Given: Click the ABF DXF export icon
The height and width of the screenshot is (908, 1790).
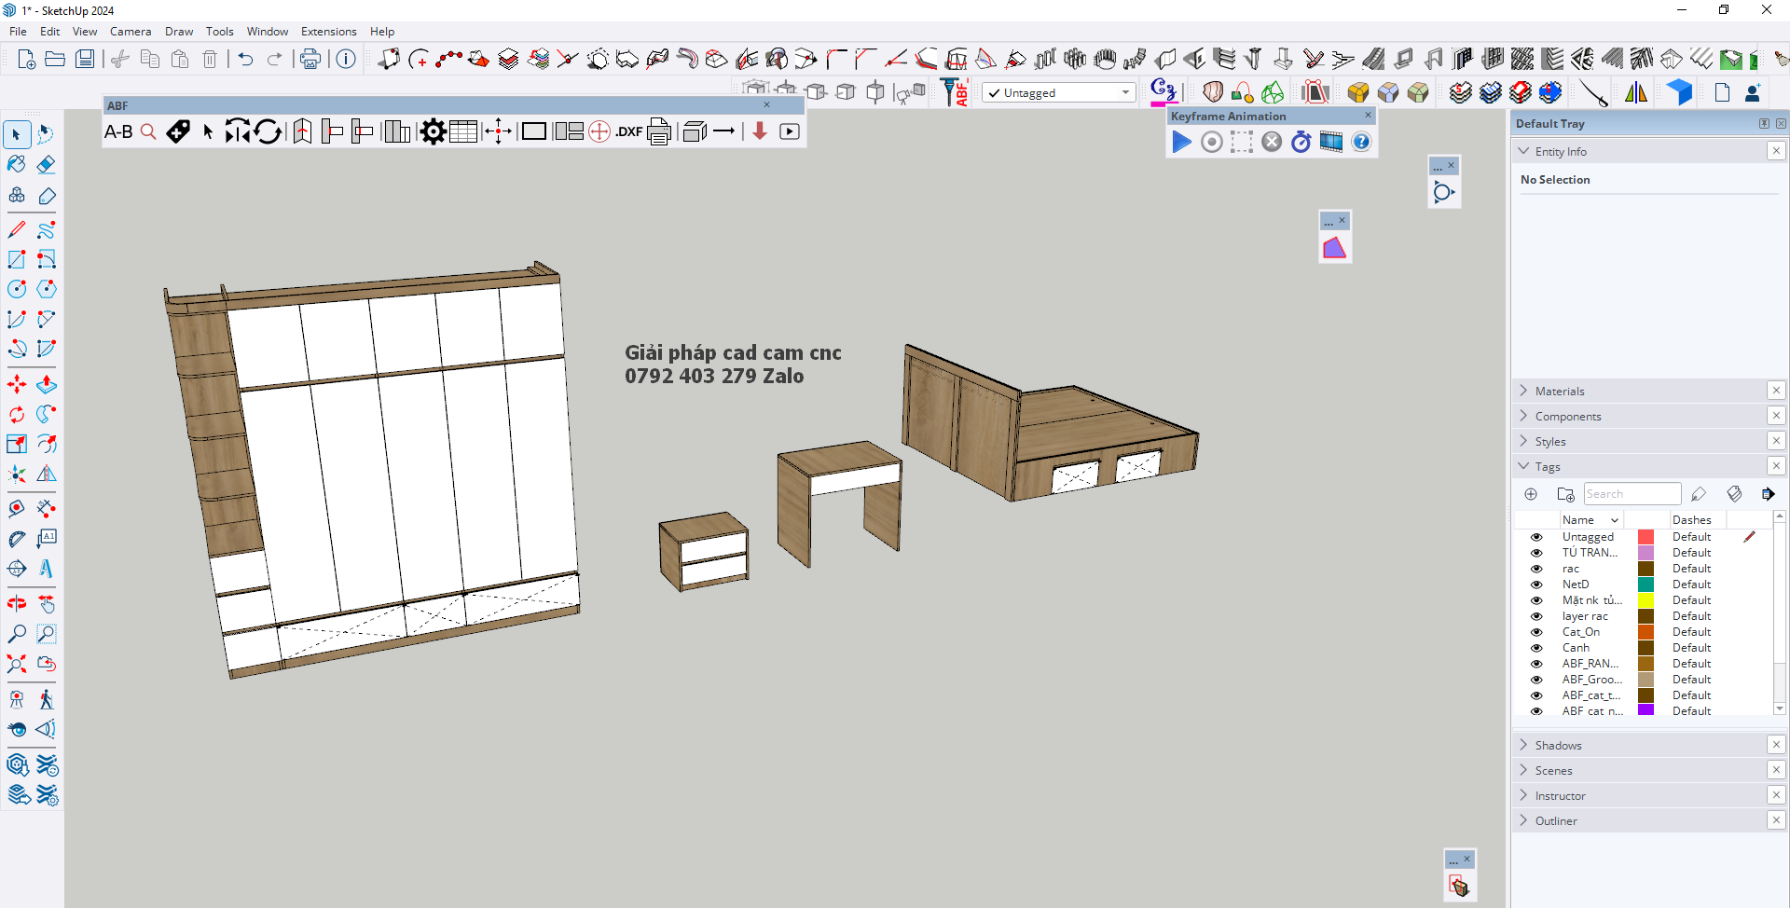Looking at the screenshot, I should (x=629, y=132).
